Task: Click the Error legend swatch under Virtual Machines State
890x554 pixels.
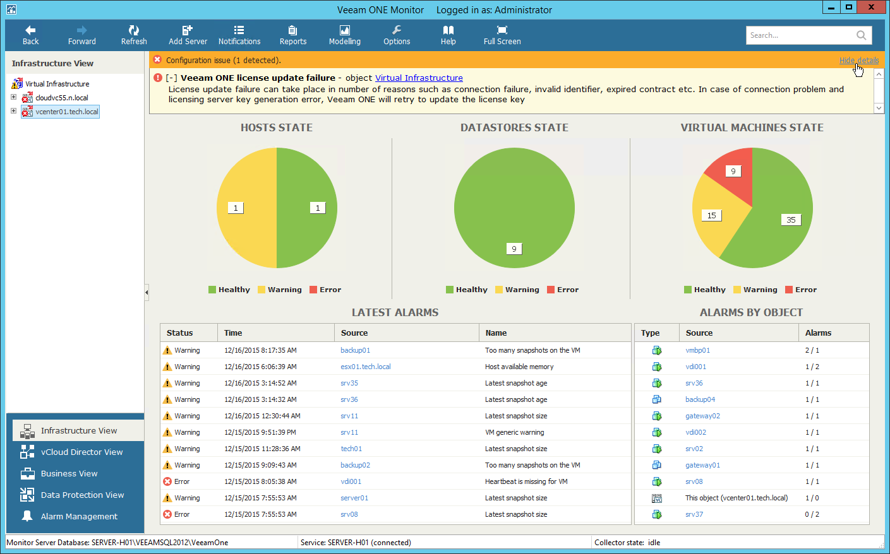Action: 789,290
